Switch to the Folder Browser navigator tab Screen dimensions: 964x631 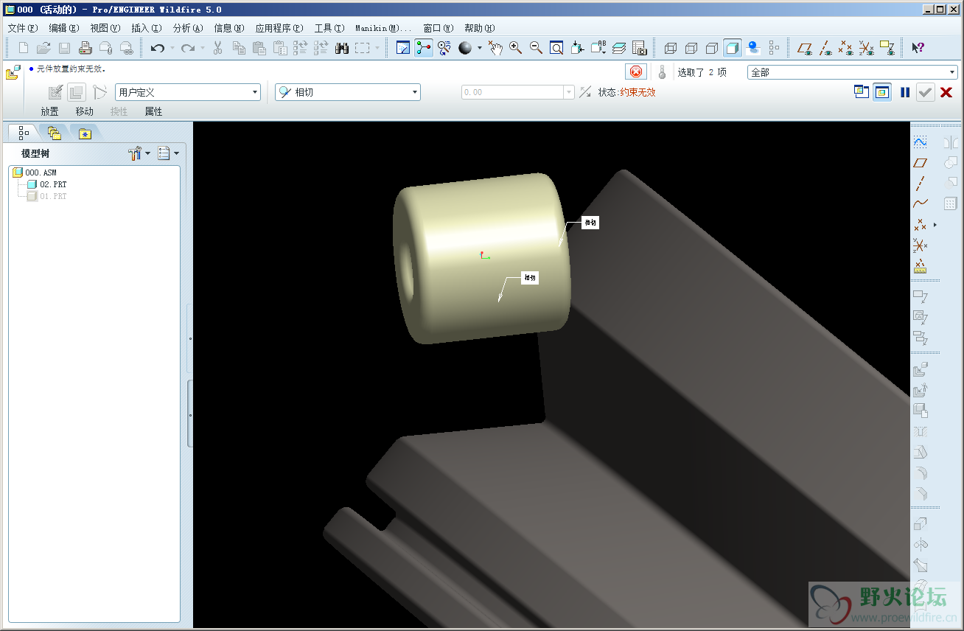tap(55, 133)
